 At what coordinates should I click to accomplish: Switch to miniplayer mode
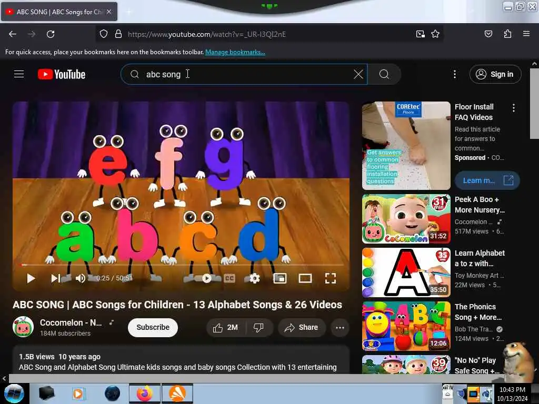coord(280,278)
